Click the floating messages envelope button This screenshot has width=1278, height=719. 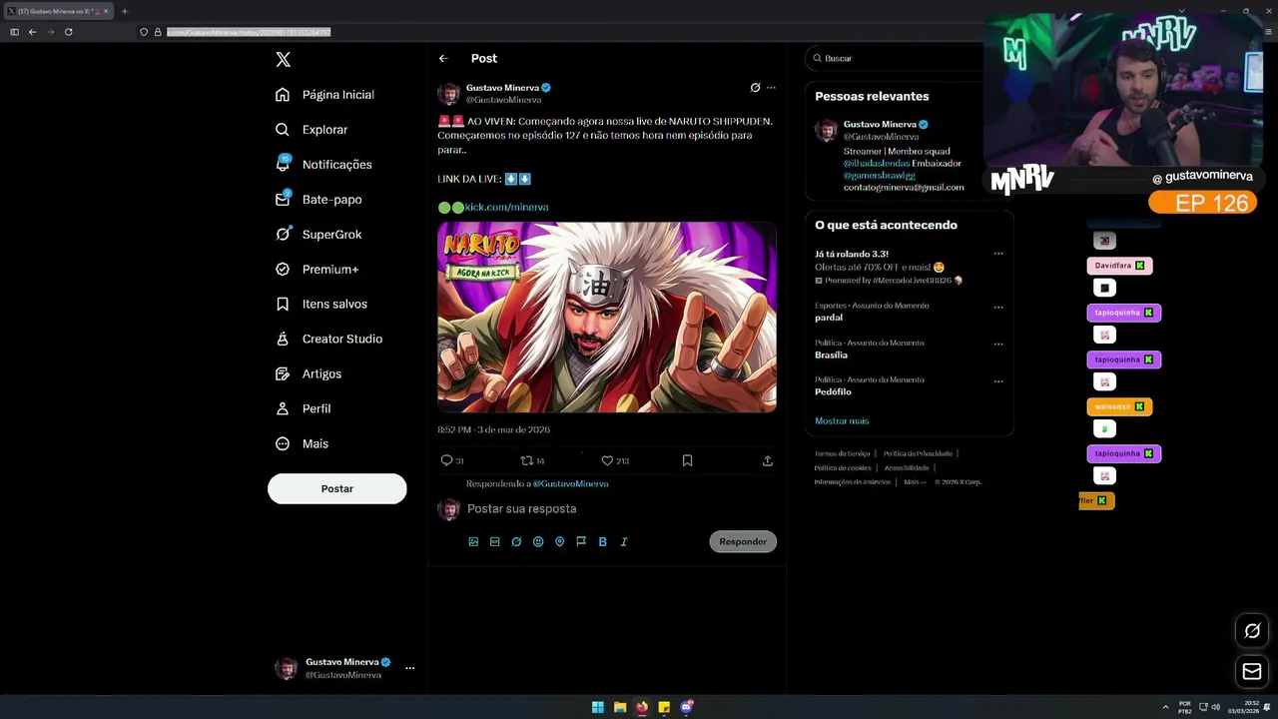(1252, 672)
